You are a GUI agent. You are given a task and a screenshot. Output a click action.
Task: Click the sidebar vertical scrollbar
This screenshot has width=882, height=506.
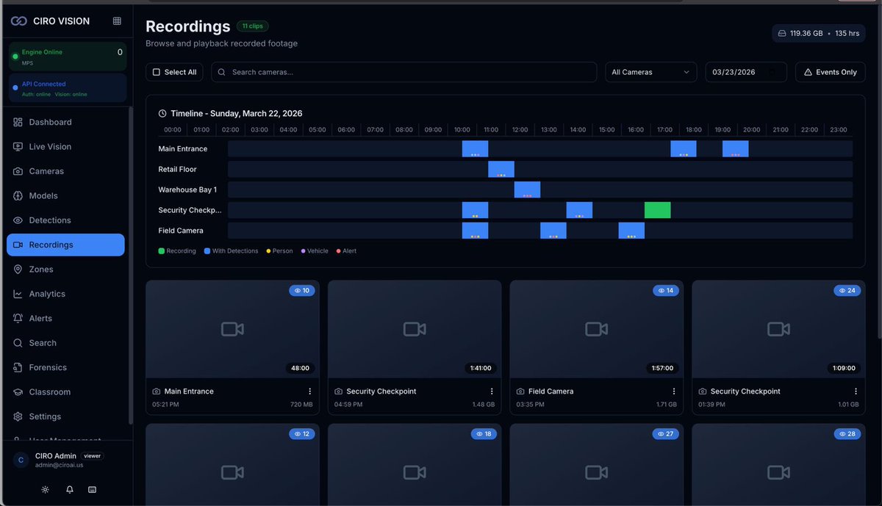click(131, 264)
